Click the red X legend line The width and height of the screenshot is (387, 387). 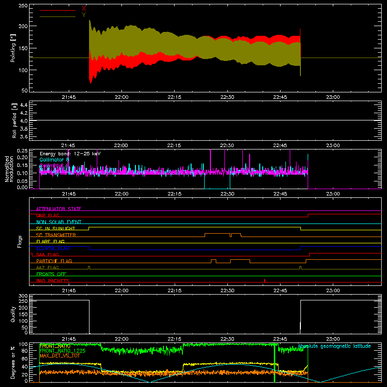(58, 10)
